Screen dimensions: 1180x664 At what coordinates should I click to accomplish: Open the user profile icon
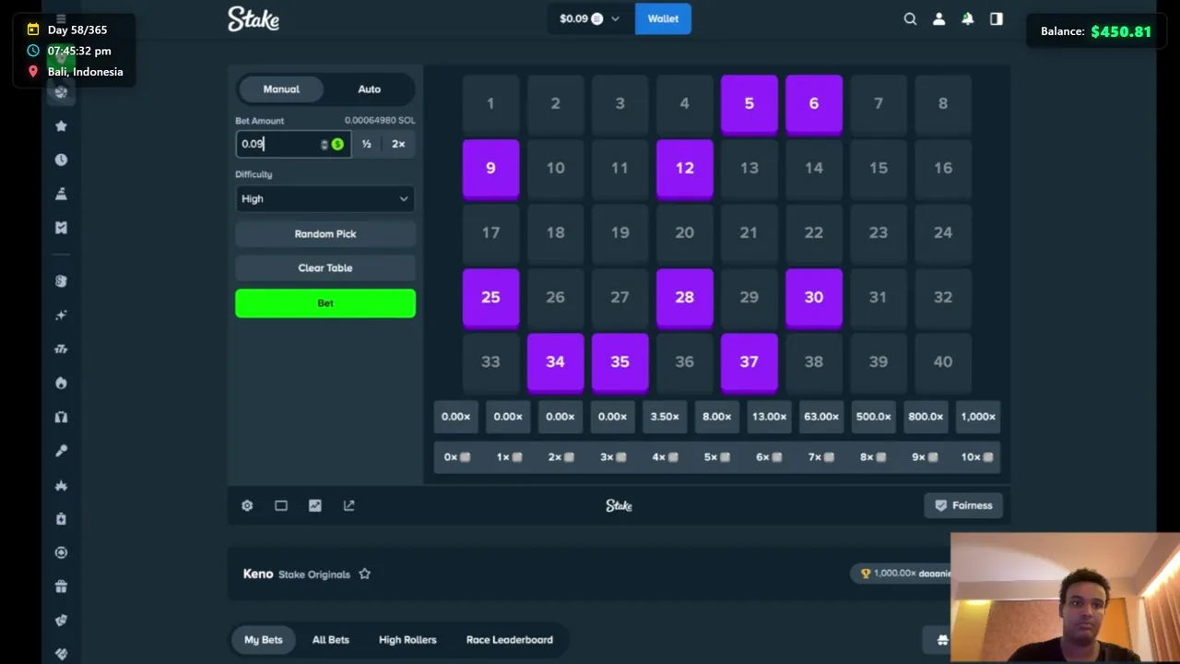tap(938, 18)
